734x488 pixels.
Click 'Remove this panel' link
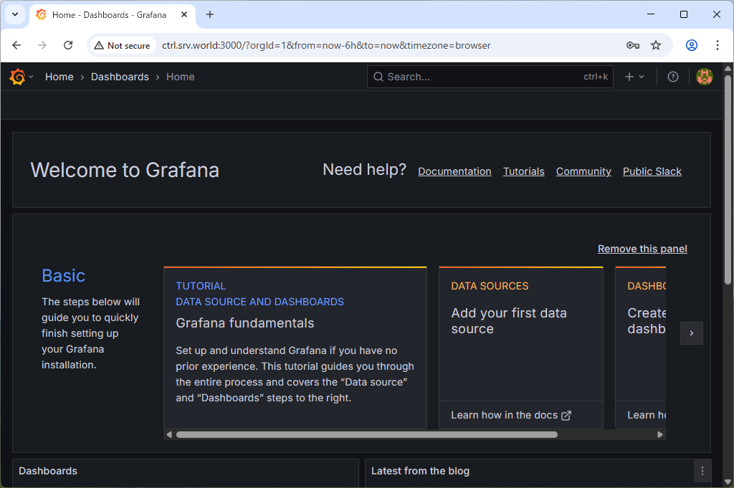(x=642, y=249)
